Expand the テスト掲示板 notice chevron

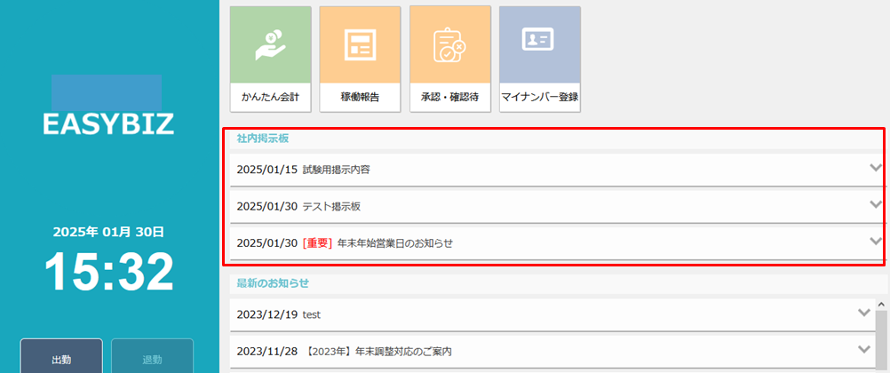tap(875, 205)
